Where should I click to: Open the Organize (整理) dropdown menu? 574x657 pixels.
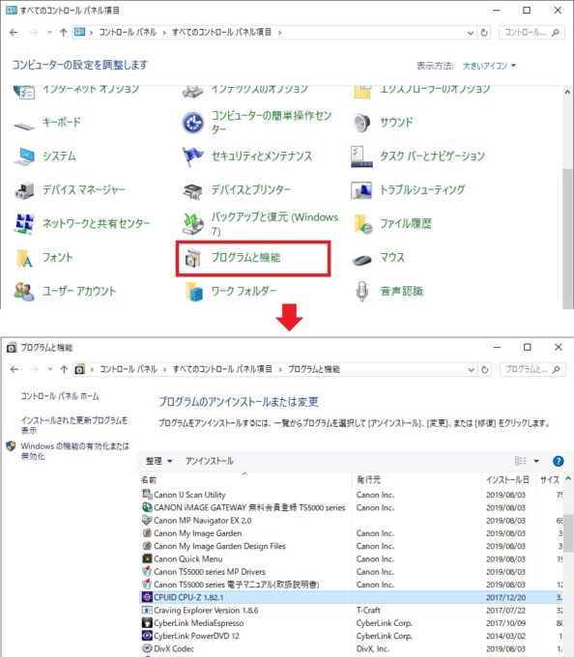pos(158,461)
